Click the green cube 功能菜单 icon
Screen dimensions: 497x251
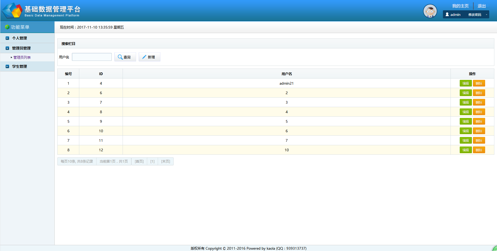click(7, 27)
